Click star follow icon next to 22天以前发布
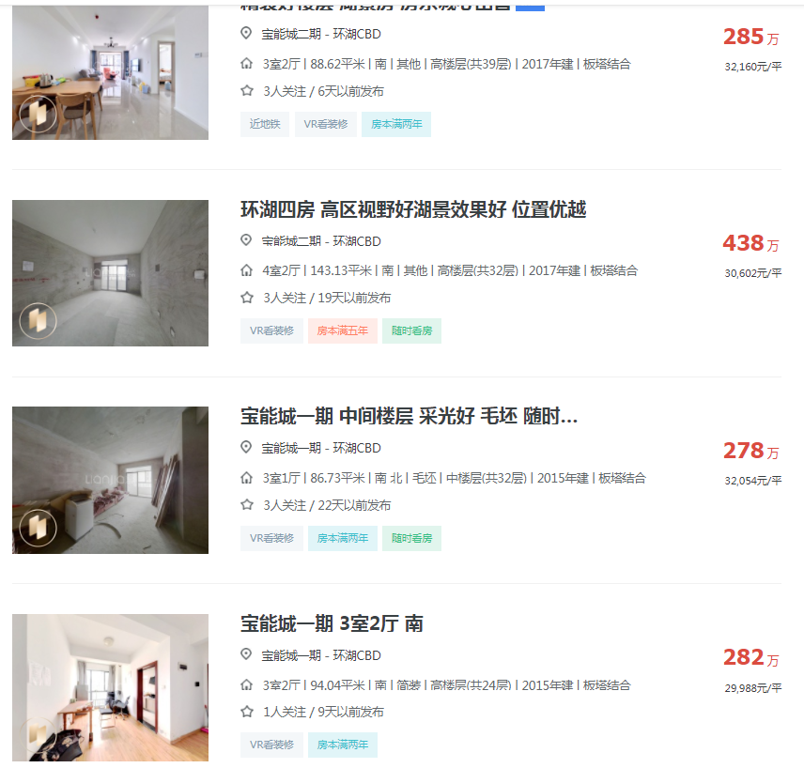 tap(247, 504)
